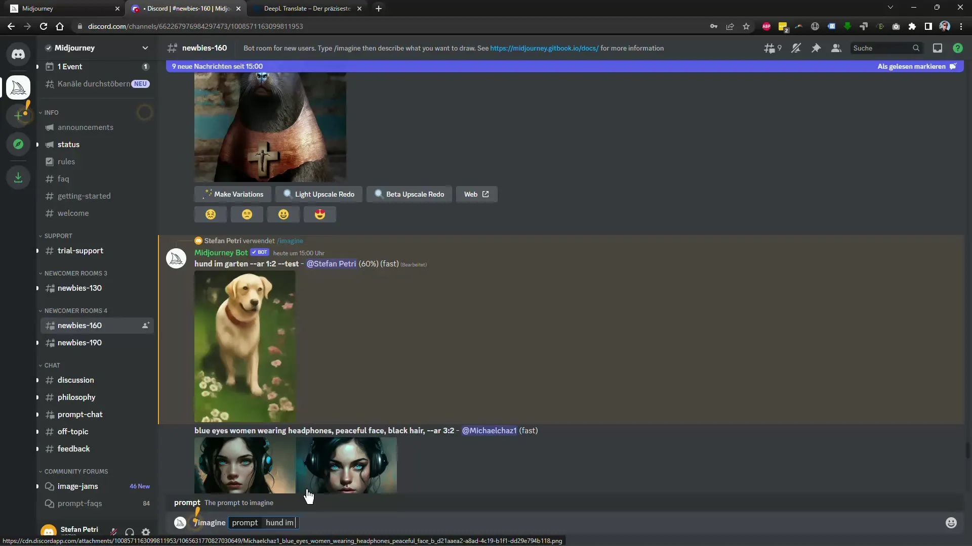Image resolution: width=972 pixels, height=546 pixels.
Task: Click the Make Variations button
Action: [234, 194]
